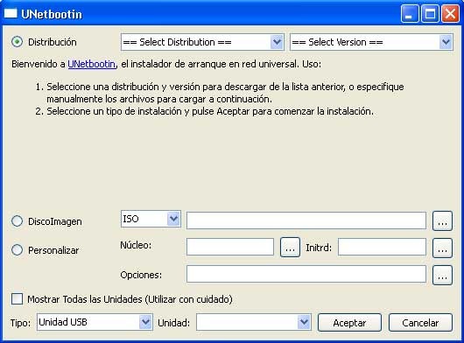Browse for Núcleo kernel file

pyautogui.click(x=290, y=248)
